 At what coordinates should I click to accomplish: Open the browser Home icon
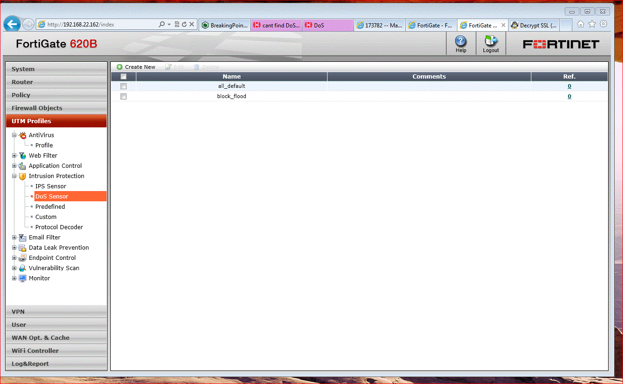tap(581, 24)
